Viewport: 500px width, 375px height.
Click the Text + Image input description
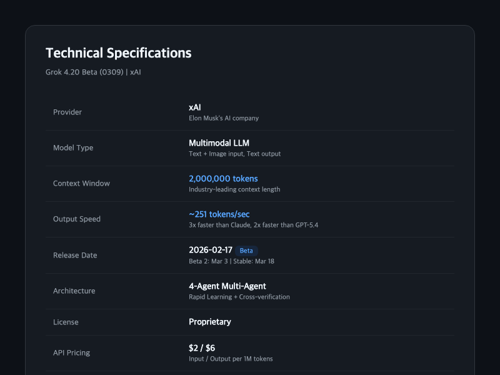pos(234,154)
